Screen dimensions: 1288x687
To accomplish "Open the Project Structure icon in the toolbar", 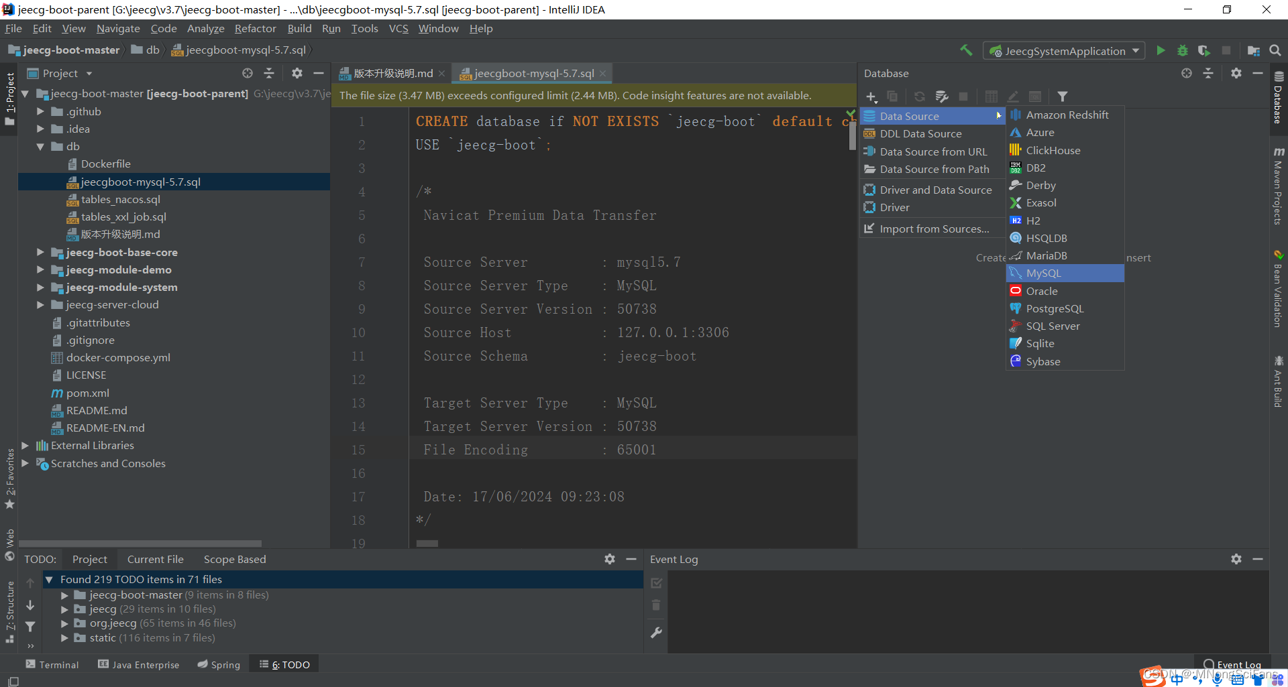I will 1253,50.
